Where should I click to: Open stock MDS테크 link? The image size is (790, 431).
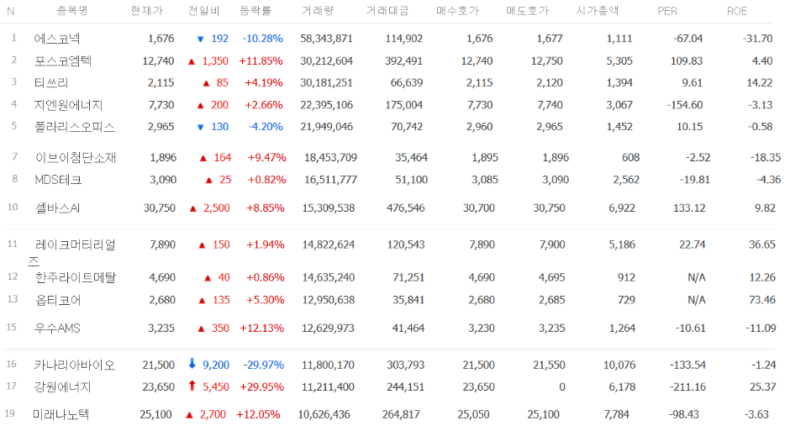(x=58, y=180)
